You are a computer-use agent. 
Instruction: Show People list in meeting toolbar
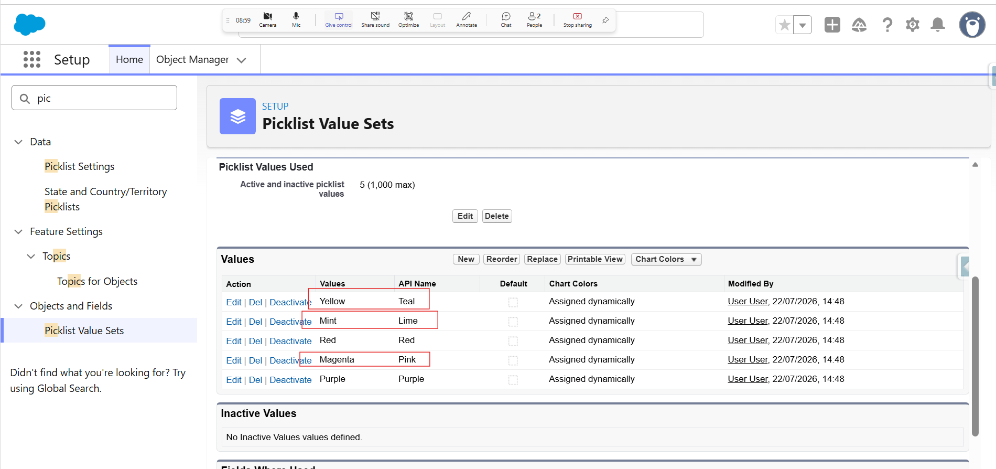pos(534,20)
